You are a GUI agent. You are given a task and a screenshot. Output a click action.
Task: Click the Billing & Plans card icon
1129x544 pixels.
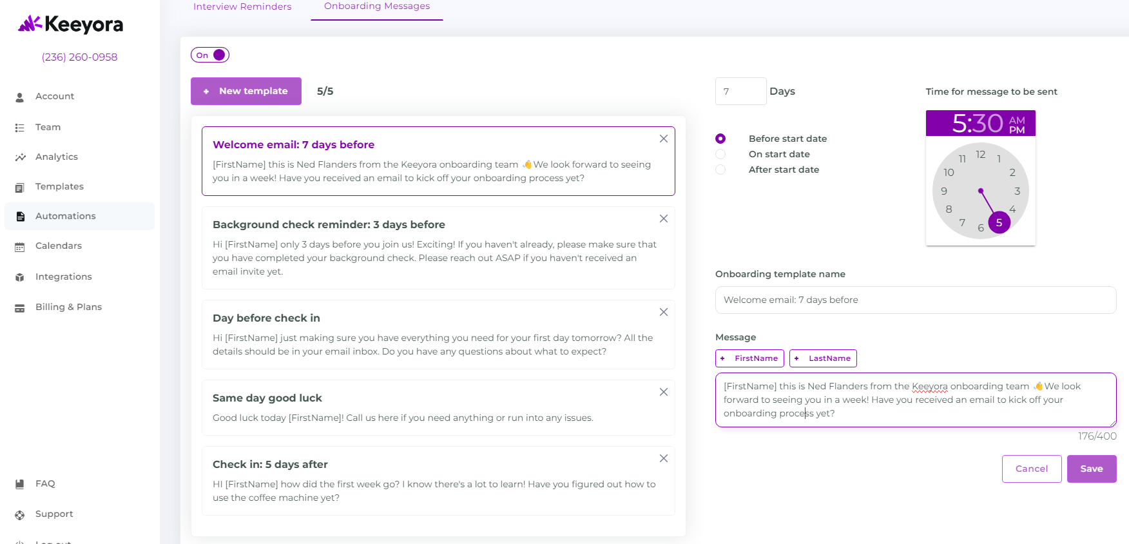pos(20,308)
